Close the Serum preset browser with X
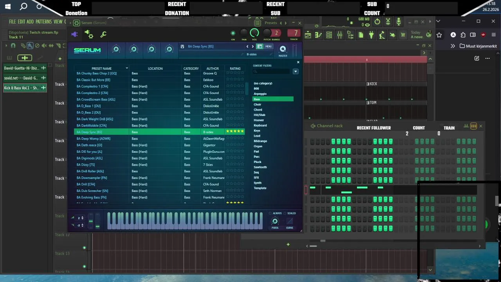Screen dimensions: 501x282 point(298,62)
